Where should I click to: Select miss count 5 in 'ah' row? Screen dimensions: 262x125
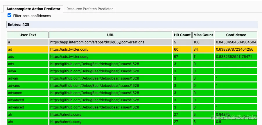point(203,115)
